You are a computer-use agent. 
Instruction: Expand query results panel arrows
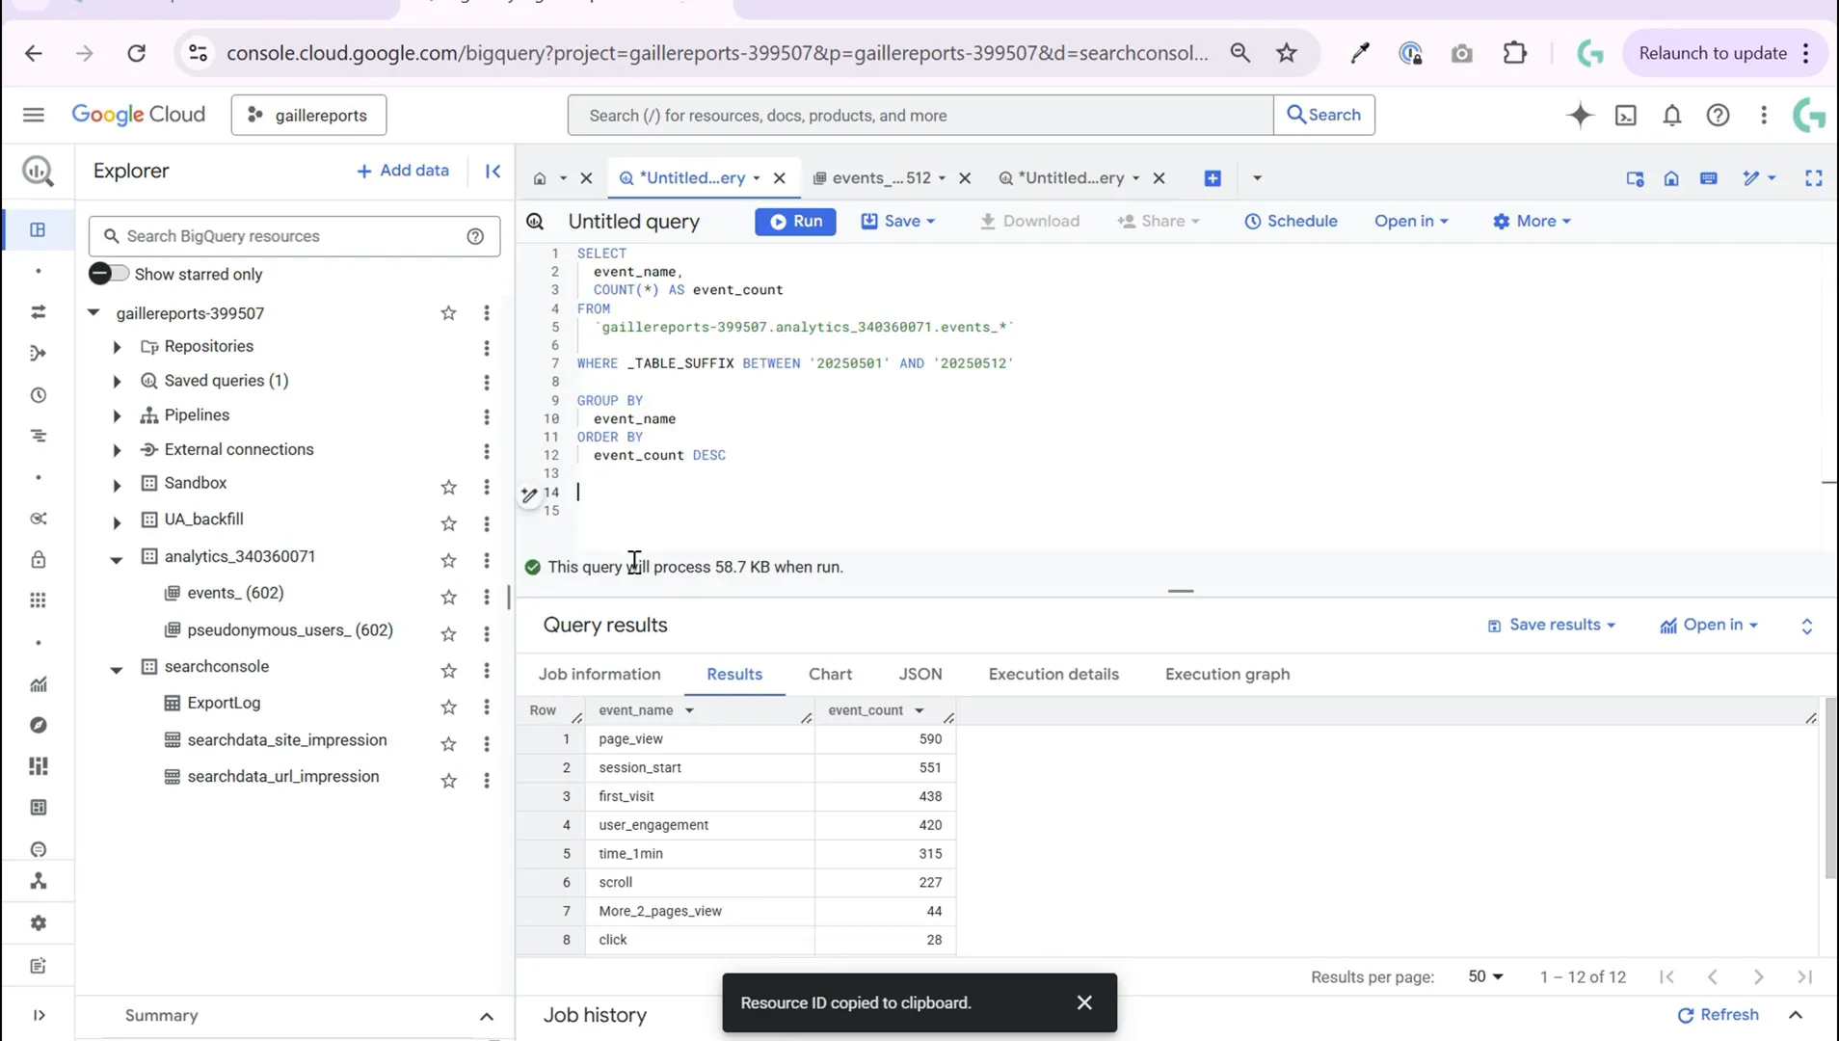click(1806, 627)
